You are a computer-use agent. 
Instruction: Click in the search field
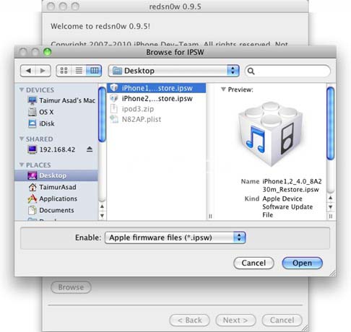click(x=287, y=71)
